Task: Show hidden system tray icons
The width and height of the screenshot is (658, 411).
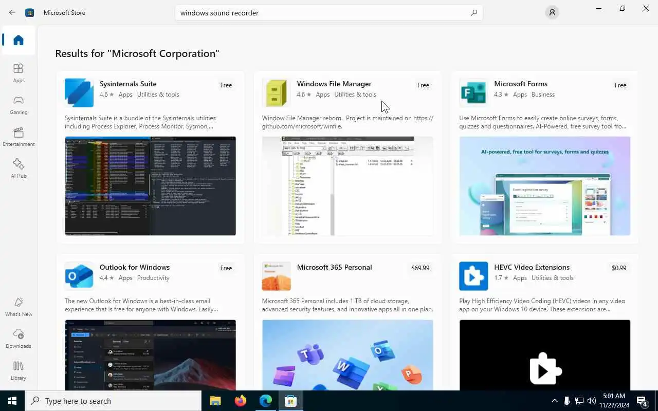Action: tap(554, 401)
